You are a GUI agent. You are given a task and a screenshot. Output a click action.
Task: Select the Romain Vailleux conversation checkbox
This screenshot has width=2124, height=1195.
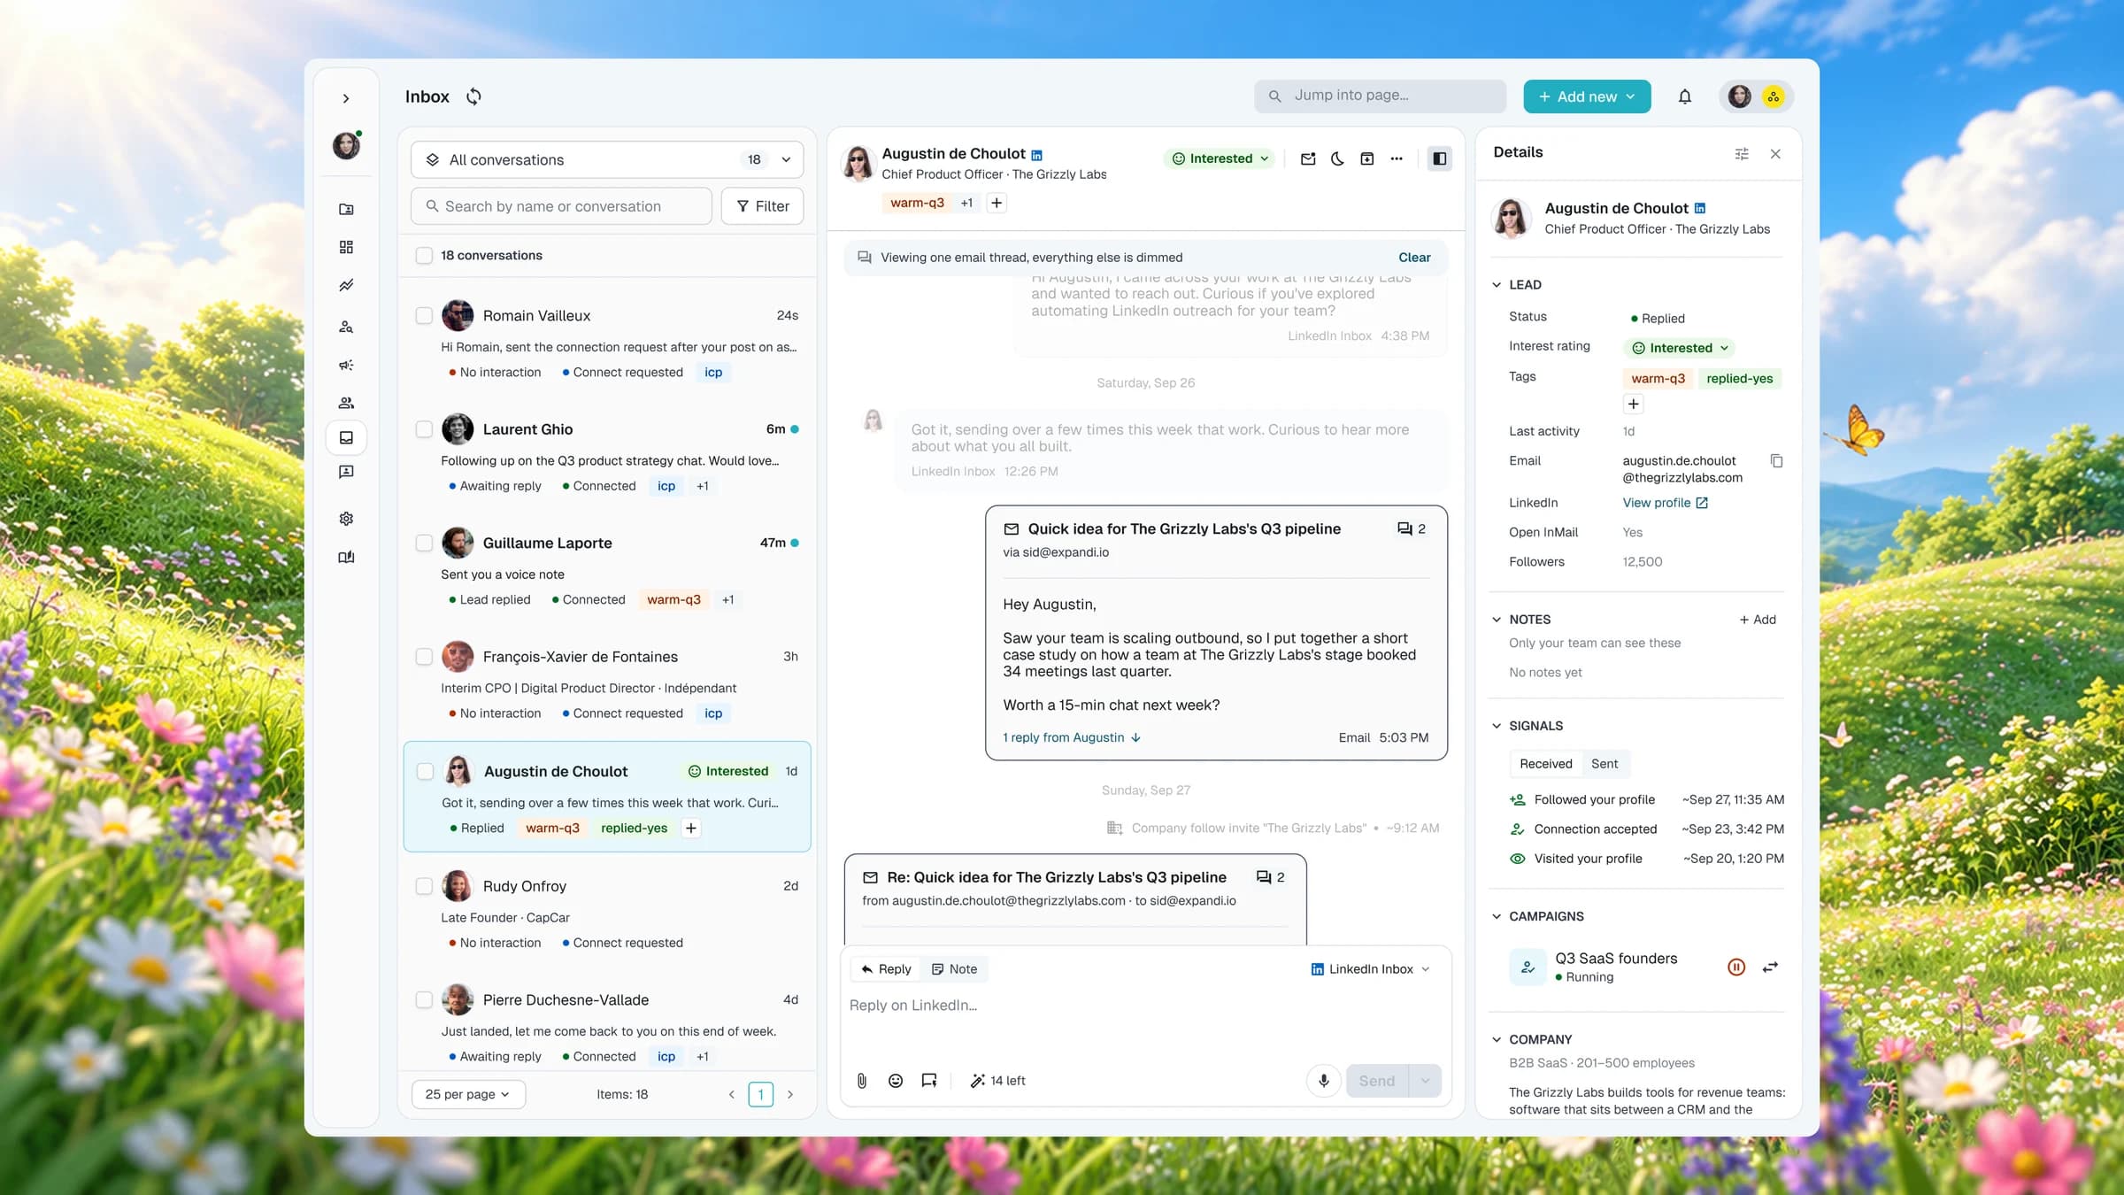click(x=424, y=315)
